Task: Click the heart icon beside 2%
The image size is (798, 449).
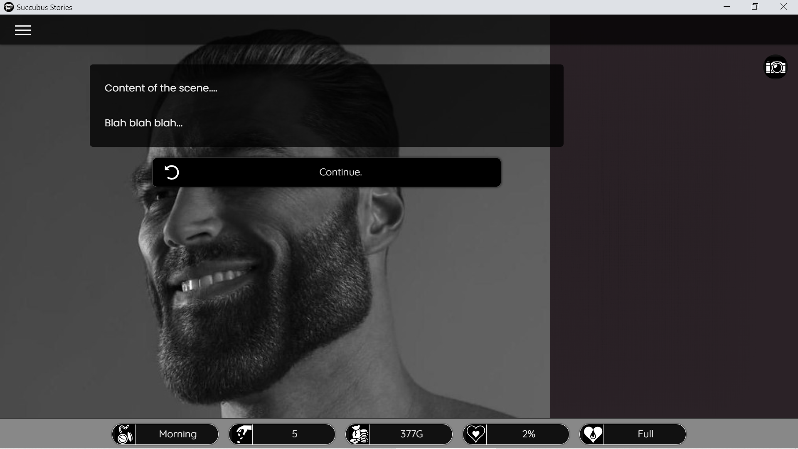Action: (x=475, y=434)
